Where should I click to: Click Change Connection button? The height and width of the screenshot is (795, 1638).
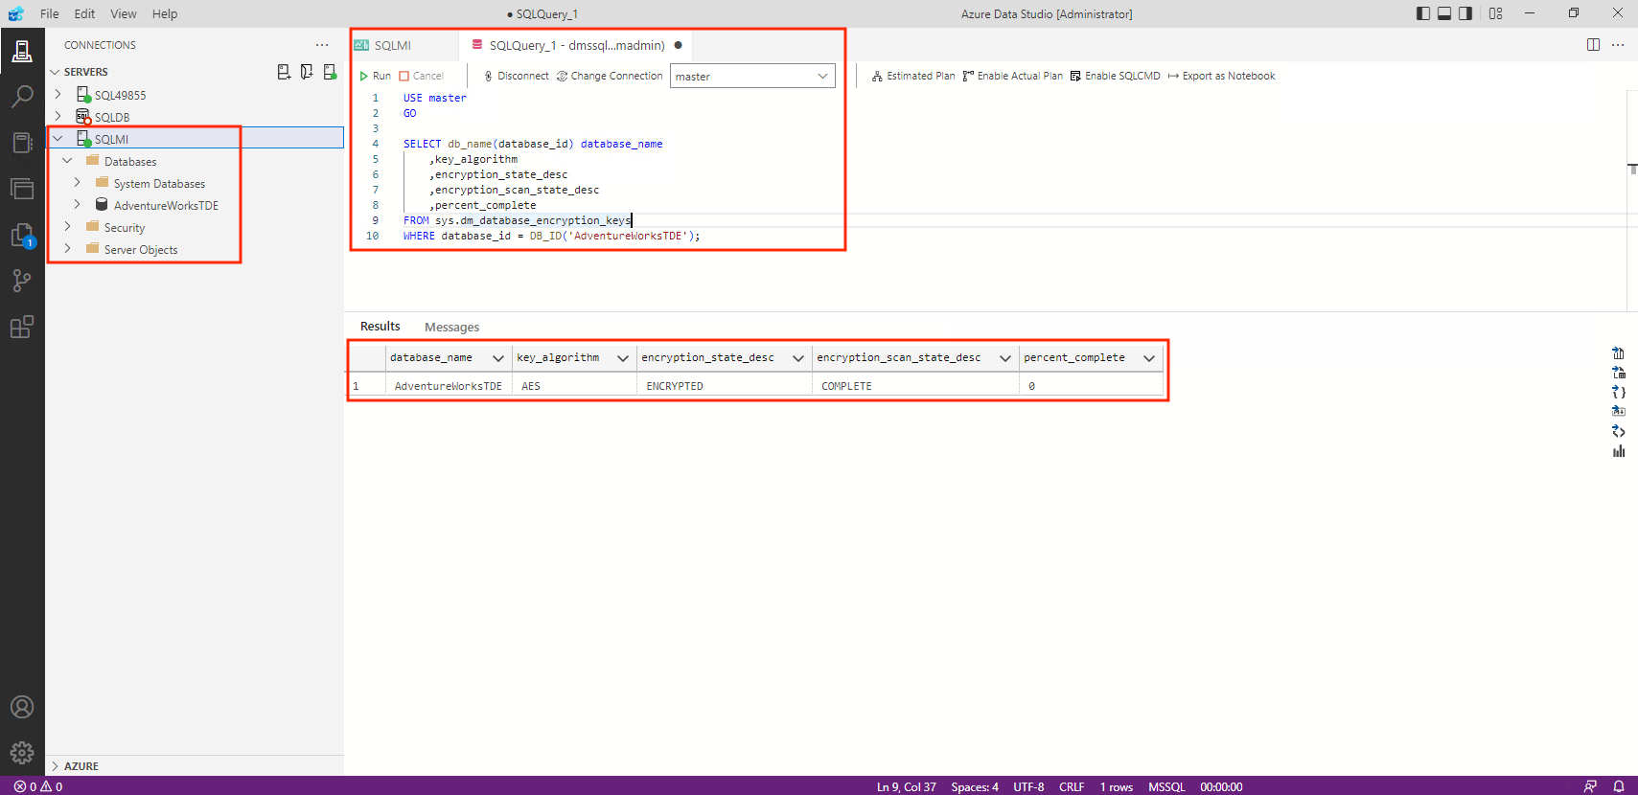pyautogui.click(x=610, y=76)
